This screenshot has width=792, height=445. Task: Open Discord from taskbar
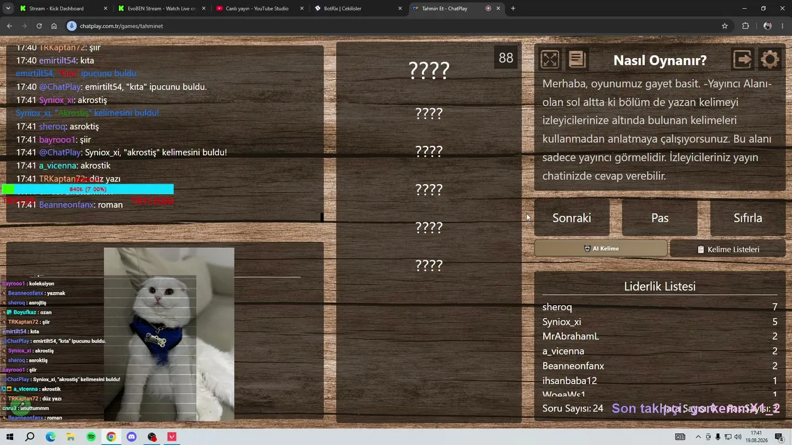click(x=131, y=437)
